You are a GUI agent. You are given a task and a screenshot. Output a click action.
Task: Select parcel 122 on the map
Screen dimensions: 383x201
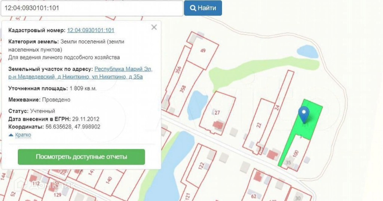tap(201, 165)
